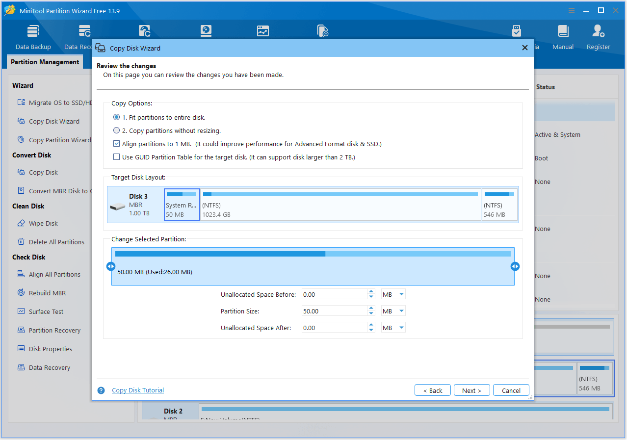The height and width of the screenshot is (440, 627).
Task: Open Rebuild MBR in sidebar
Action: click(47, 293)
